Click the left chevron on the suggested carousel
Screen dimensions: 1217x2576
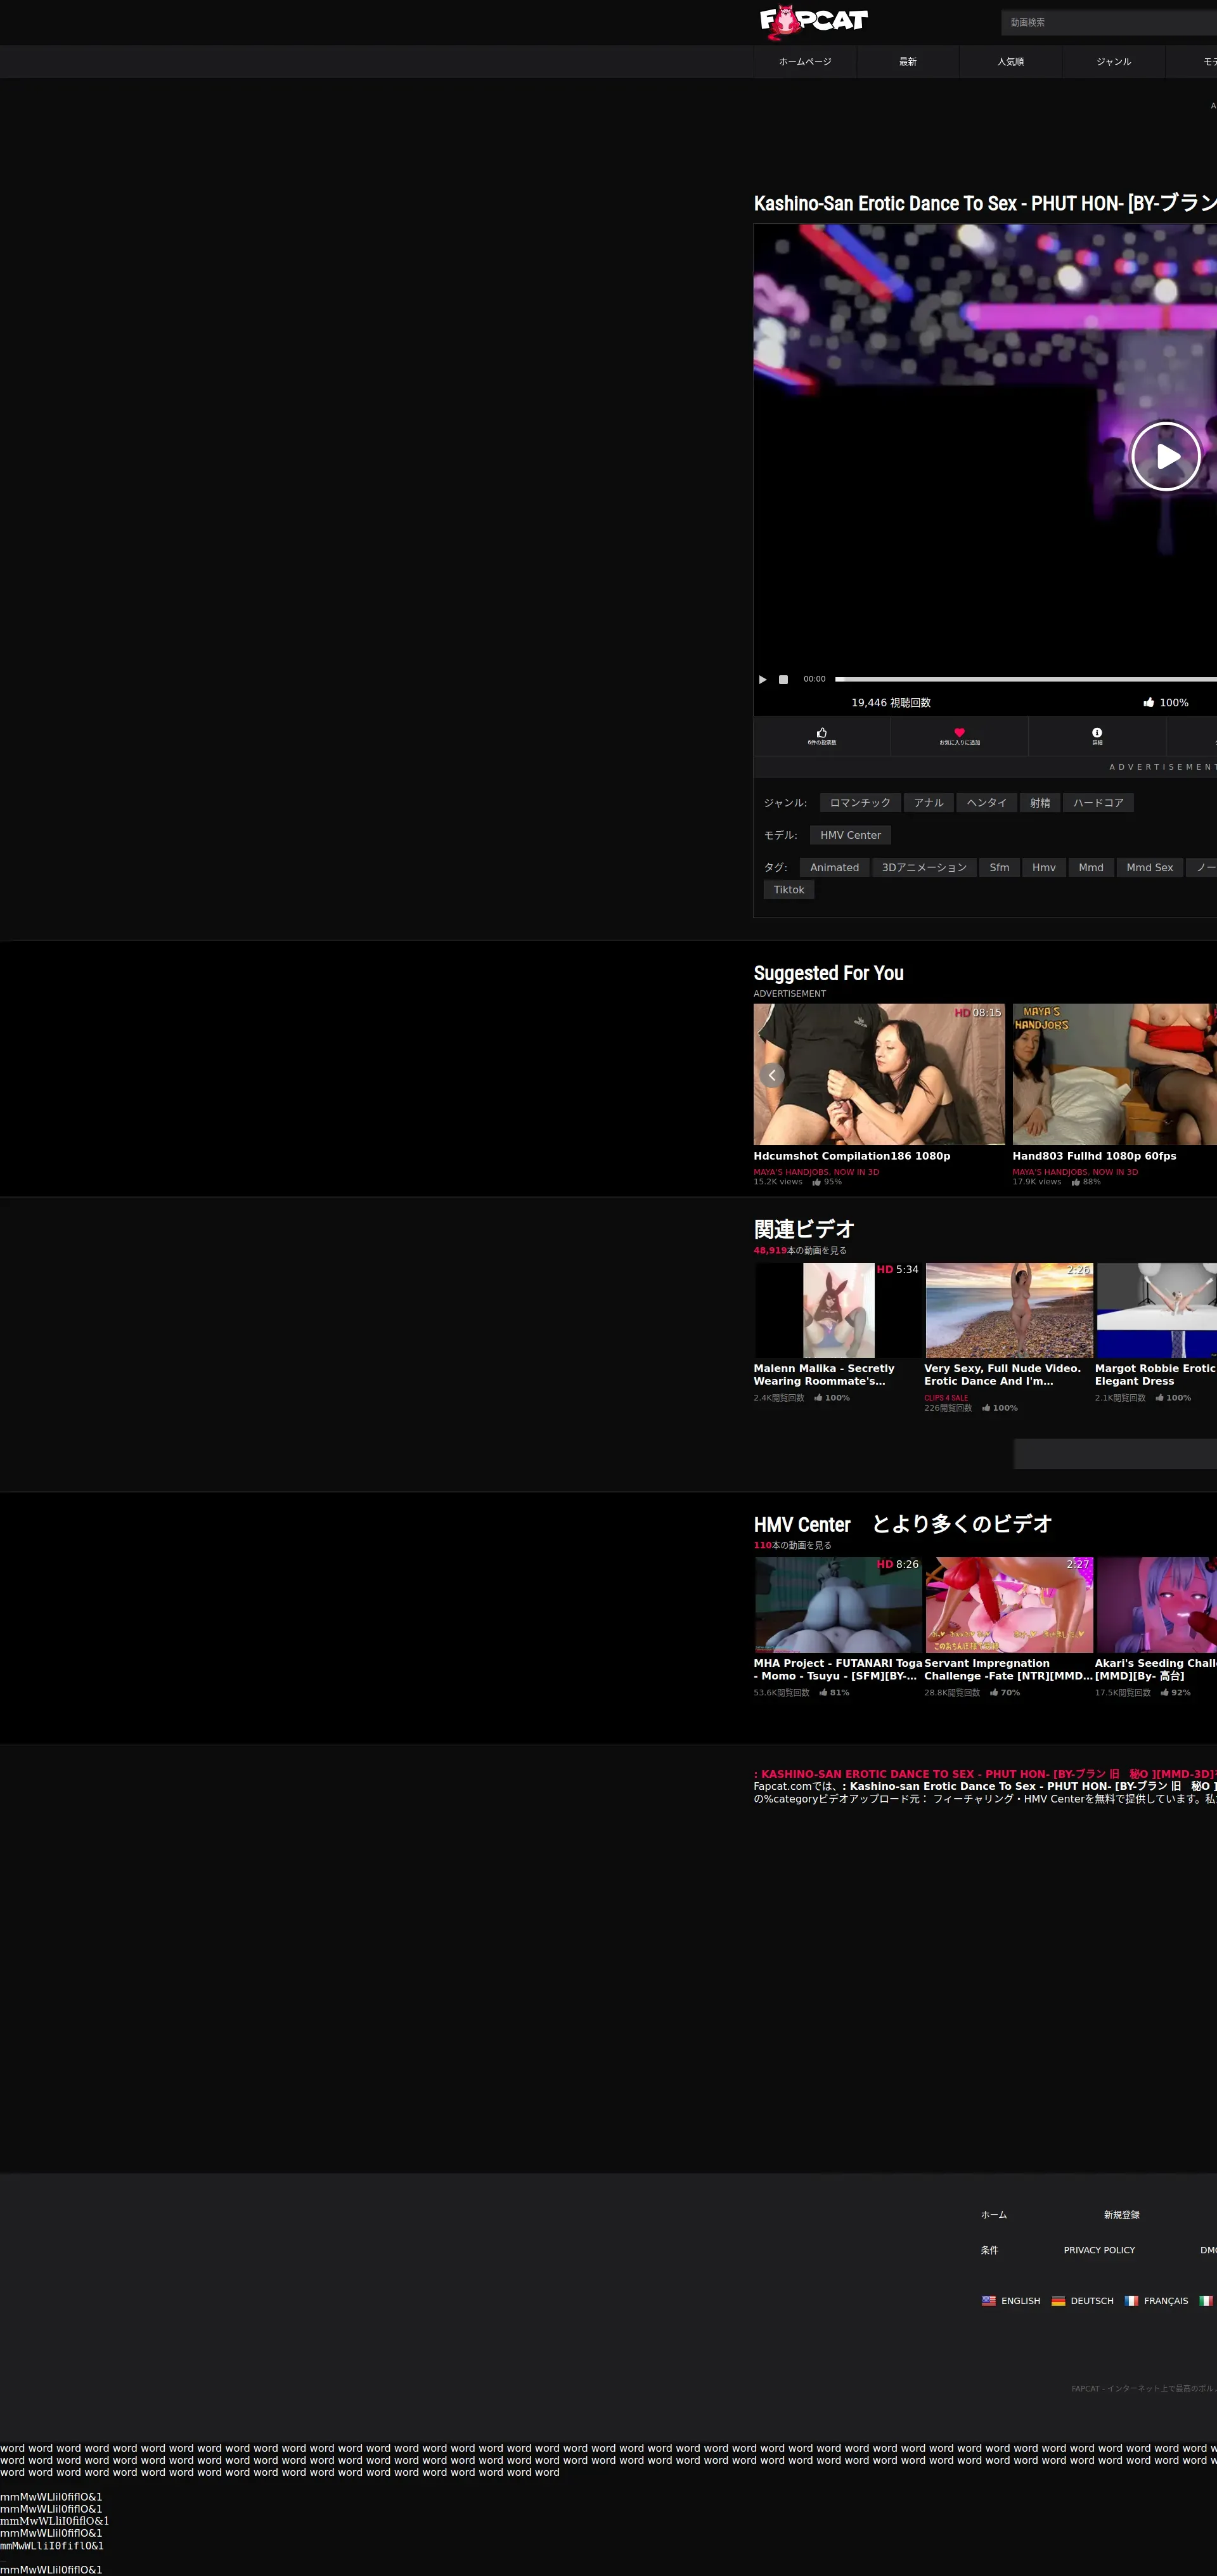pos(771,1075)
